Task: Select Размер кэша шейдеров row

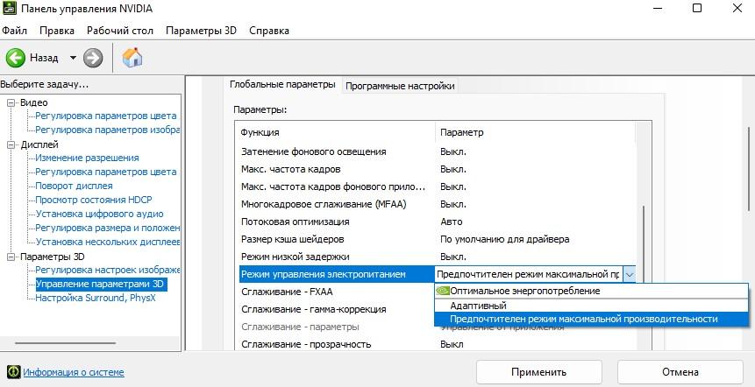Action: 438,239
